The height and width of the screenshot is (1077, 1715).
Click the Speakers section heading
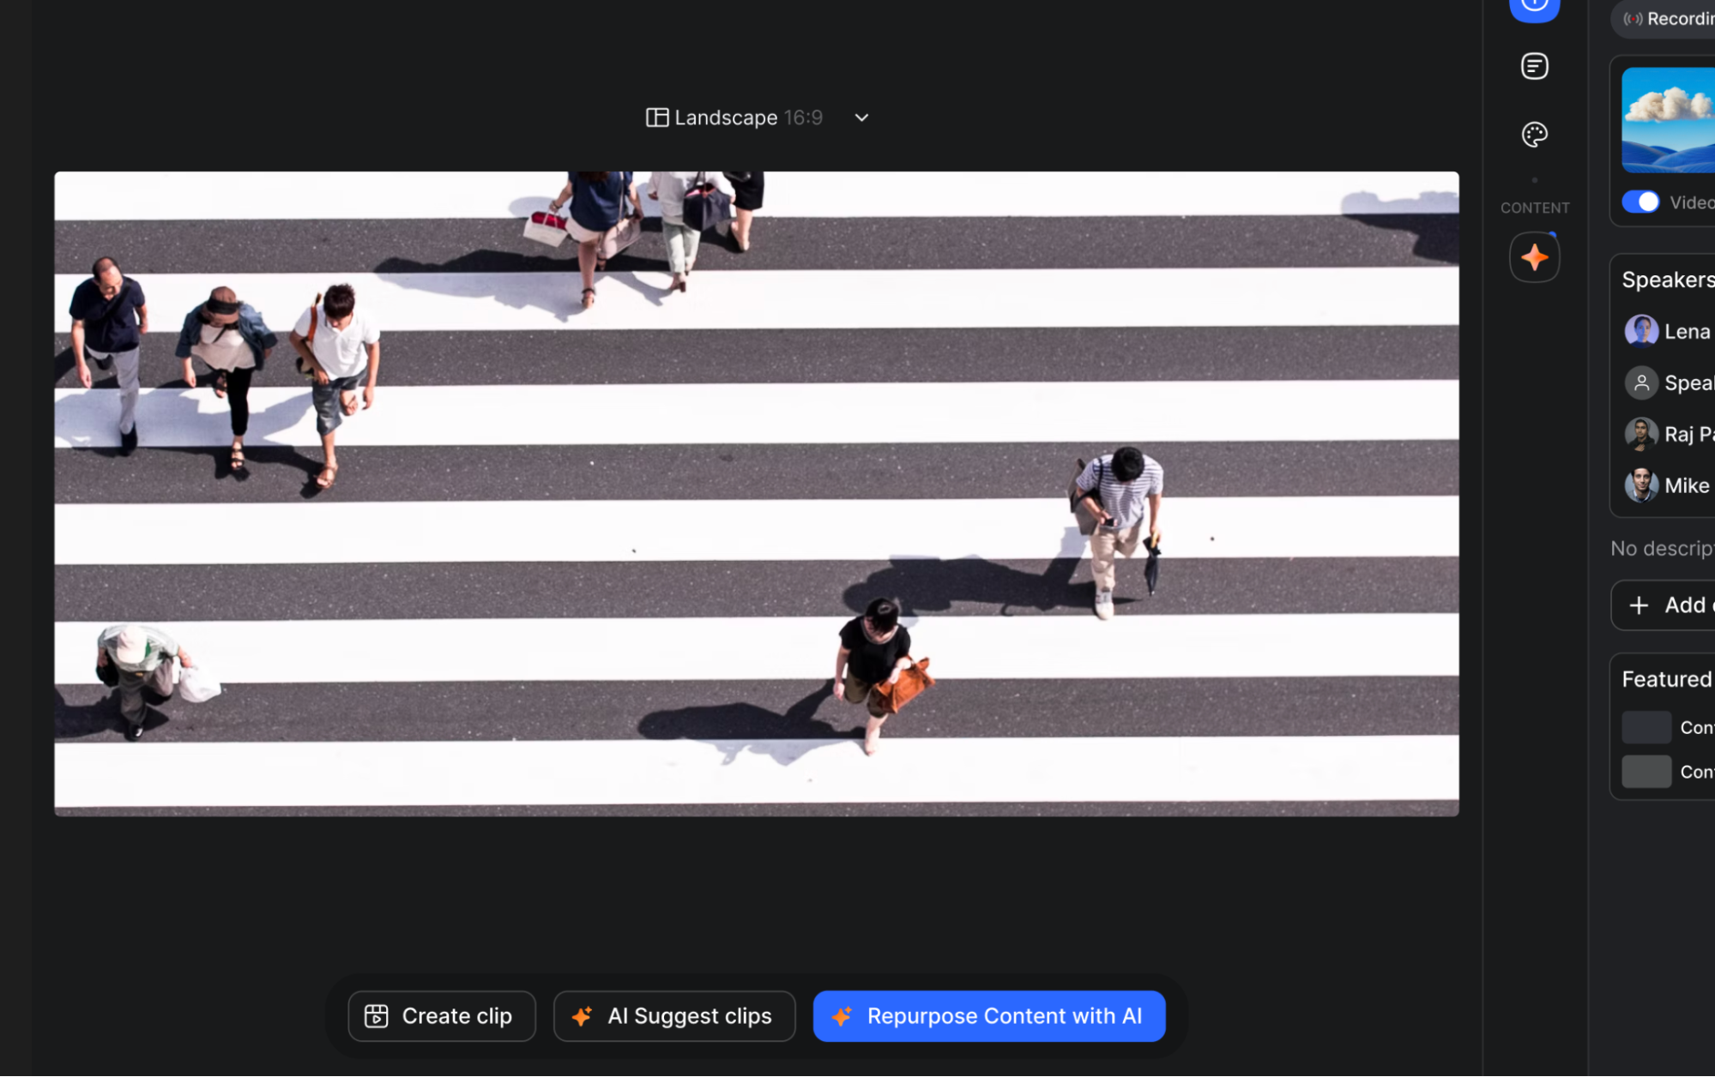click(x=1668, y=280)
